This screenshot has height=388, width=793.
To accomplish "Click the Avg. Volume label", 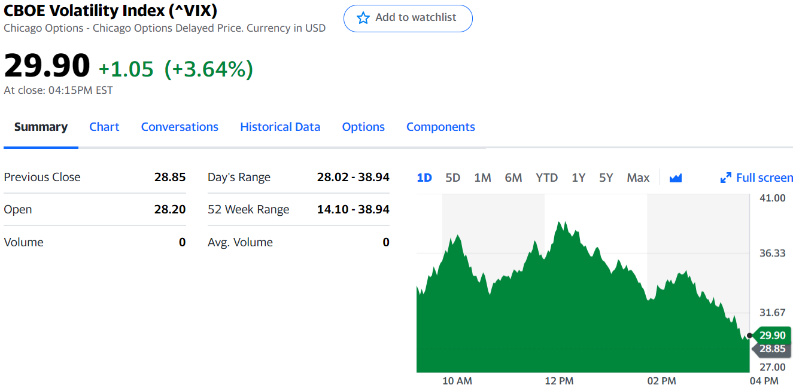I will click(240, 242).
